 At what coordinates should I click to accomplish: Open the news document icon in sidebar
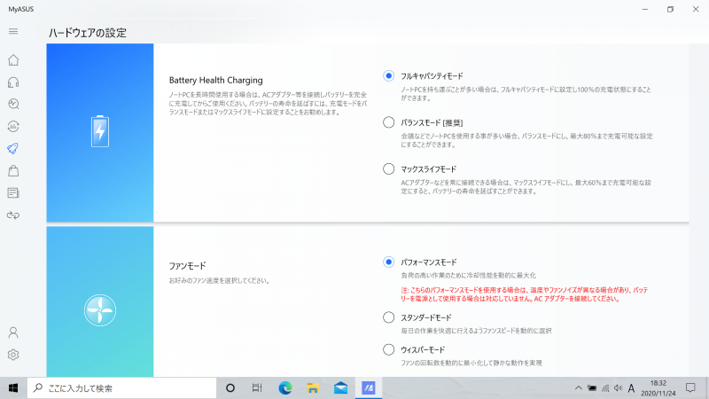tap(13, 193)
